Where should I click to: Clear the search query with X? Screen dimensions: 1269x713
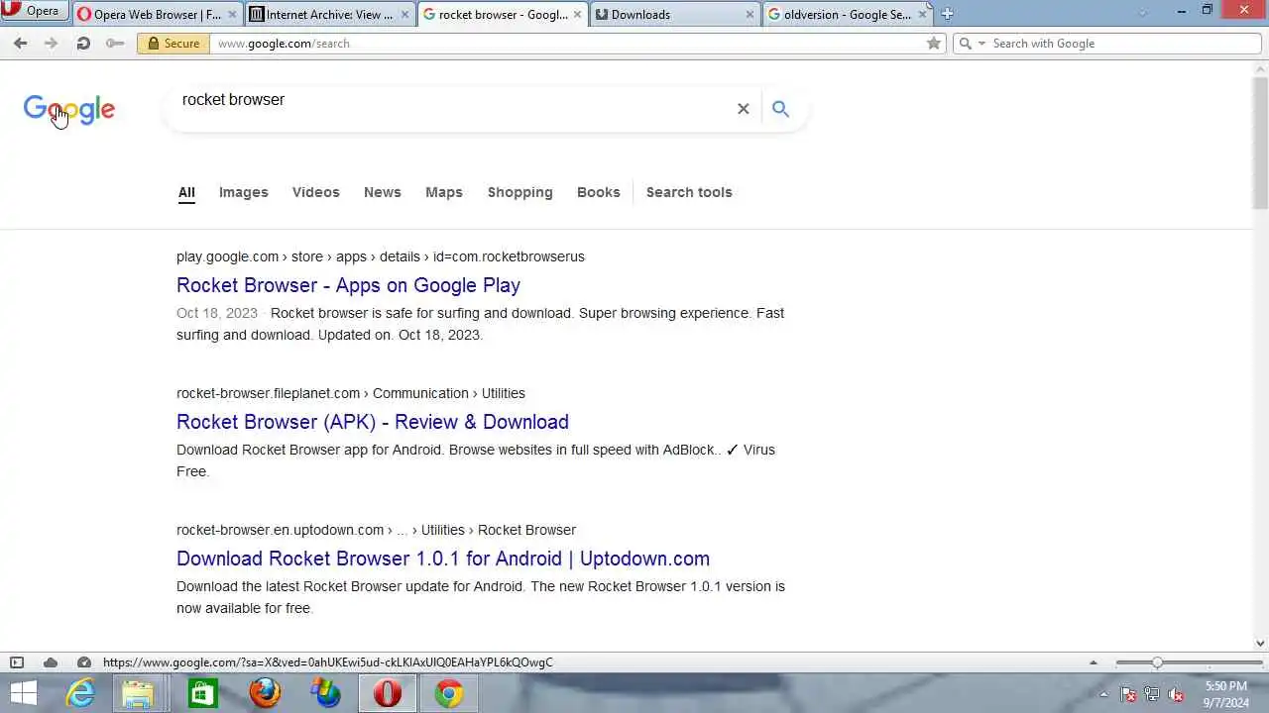click(743, 109)
